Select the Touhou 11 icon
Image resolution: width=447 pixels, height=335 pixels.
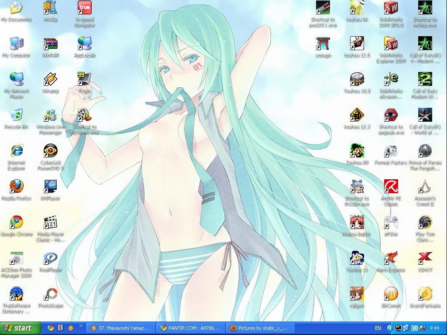[x=357, y=258]
